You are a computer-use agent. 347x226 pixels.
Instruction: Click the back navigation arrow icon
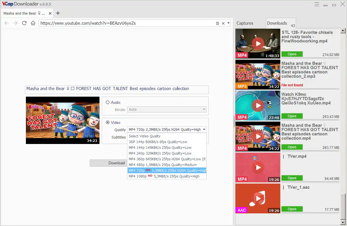coord(7,23)
